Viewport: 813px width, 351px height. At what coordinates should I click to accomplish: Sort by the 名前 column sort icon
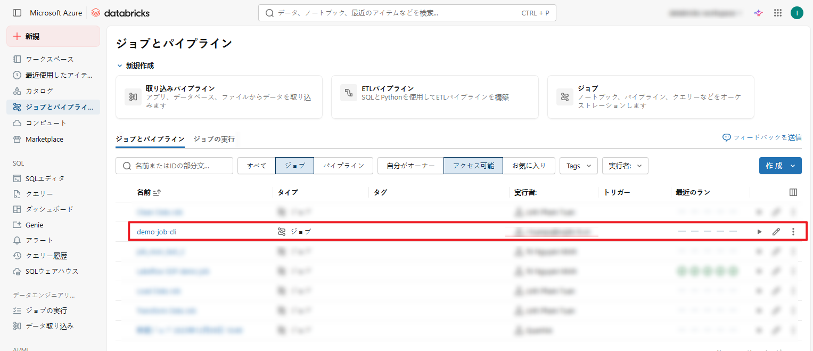click(x=157, y=192)
